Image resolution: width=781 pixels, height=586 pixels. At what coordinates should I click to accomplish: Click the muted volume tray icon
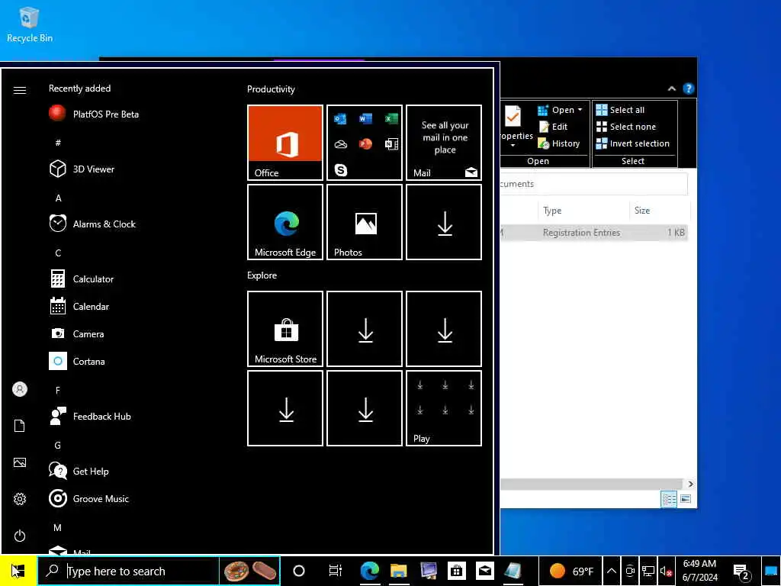[666, 571]
